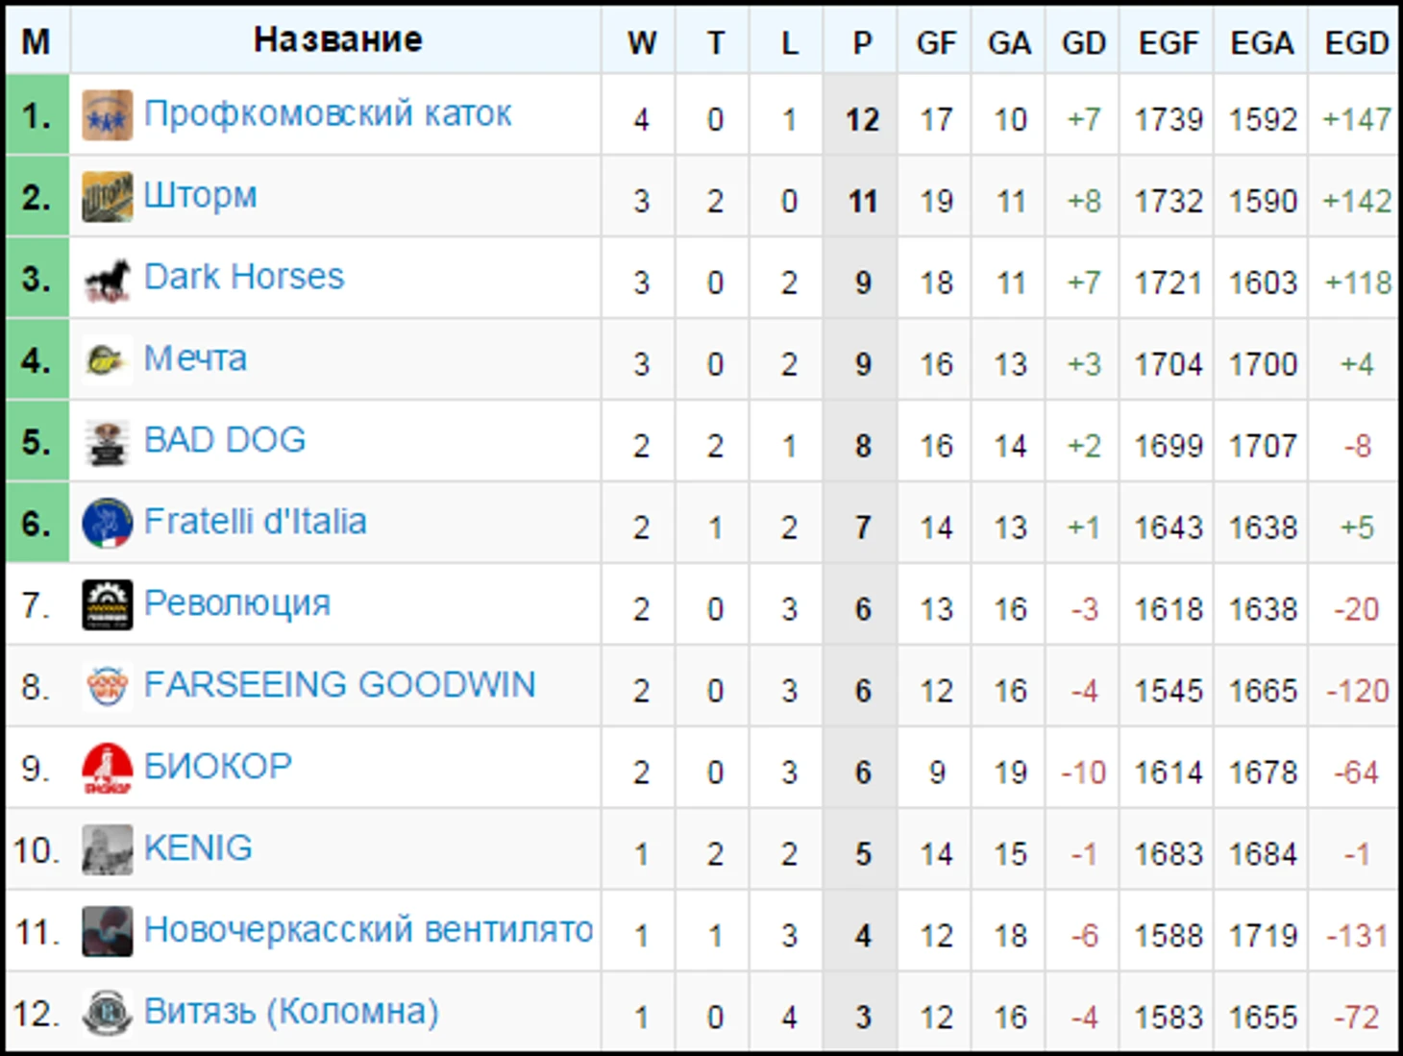Click the BAD DOG team logo
The image size is (1403, 1056).
click(x=107, y=442)
